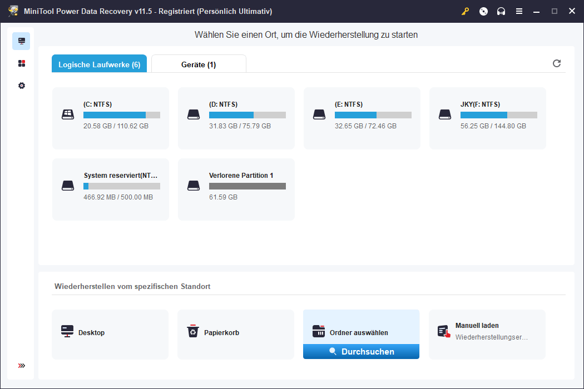Click the Papierkorb recycle bin icon

193,331
